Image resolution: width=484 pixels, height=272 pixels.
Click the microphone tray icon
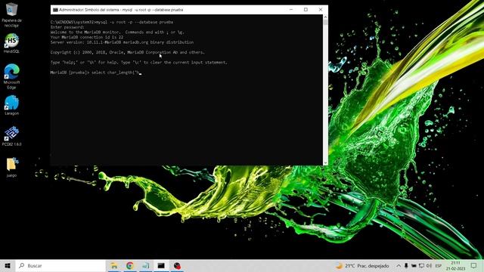coord(406,265)
